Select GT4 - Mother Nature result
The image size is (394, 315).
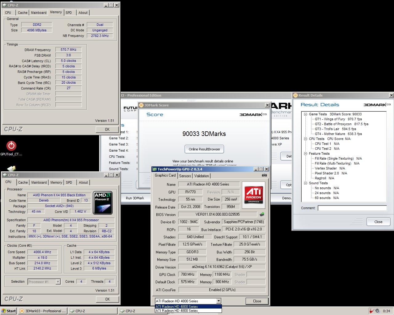338,134
